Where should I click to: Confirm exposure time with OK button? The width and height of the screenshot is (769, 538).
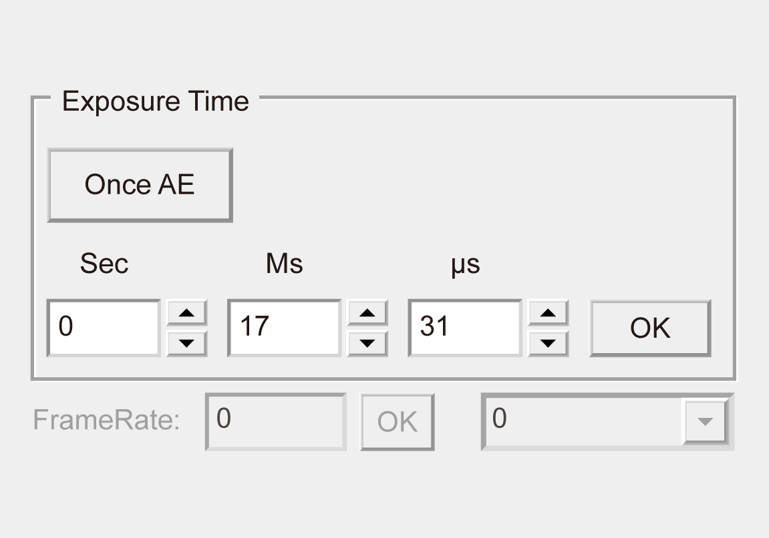(649, 328)
